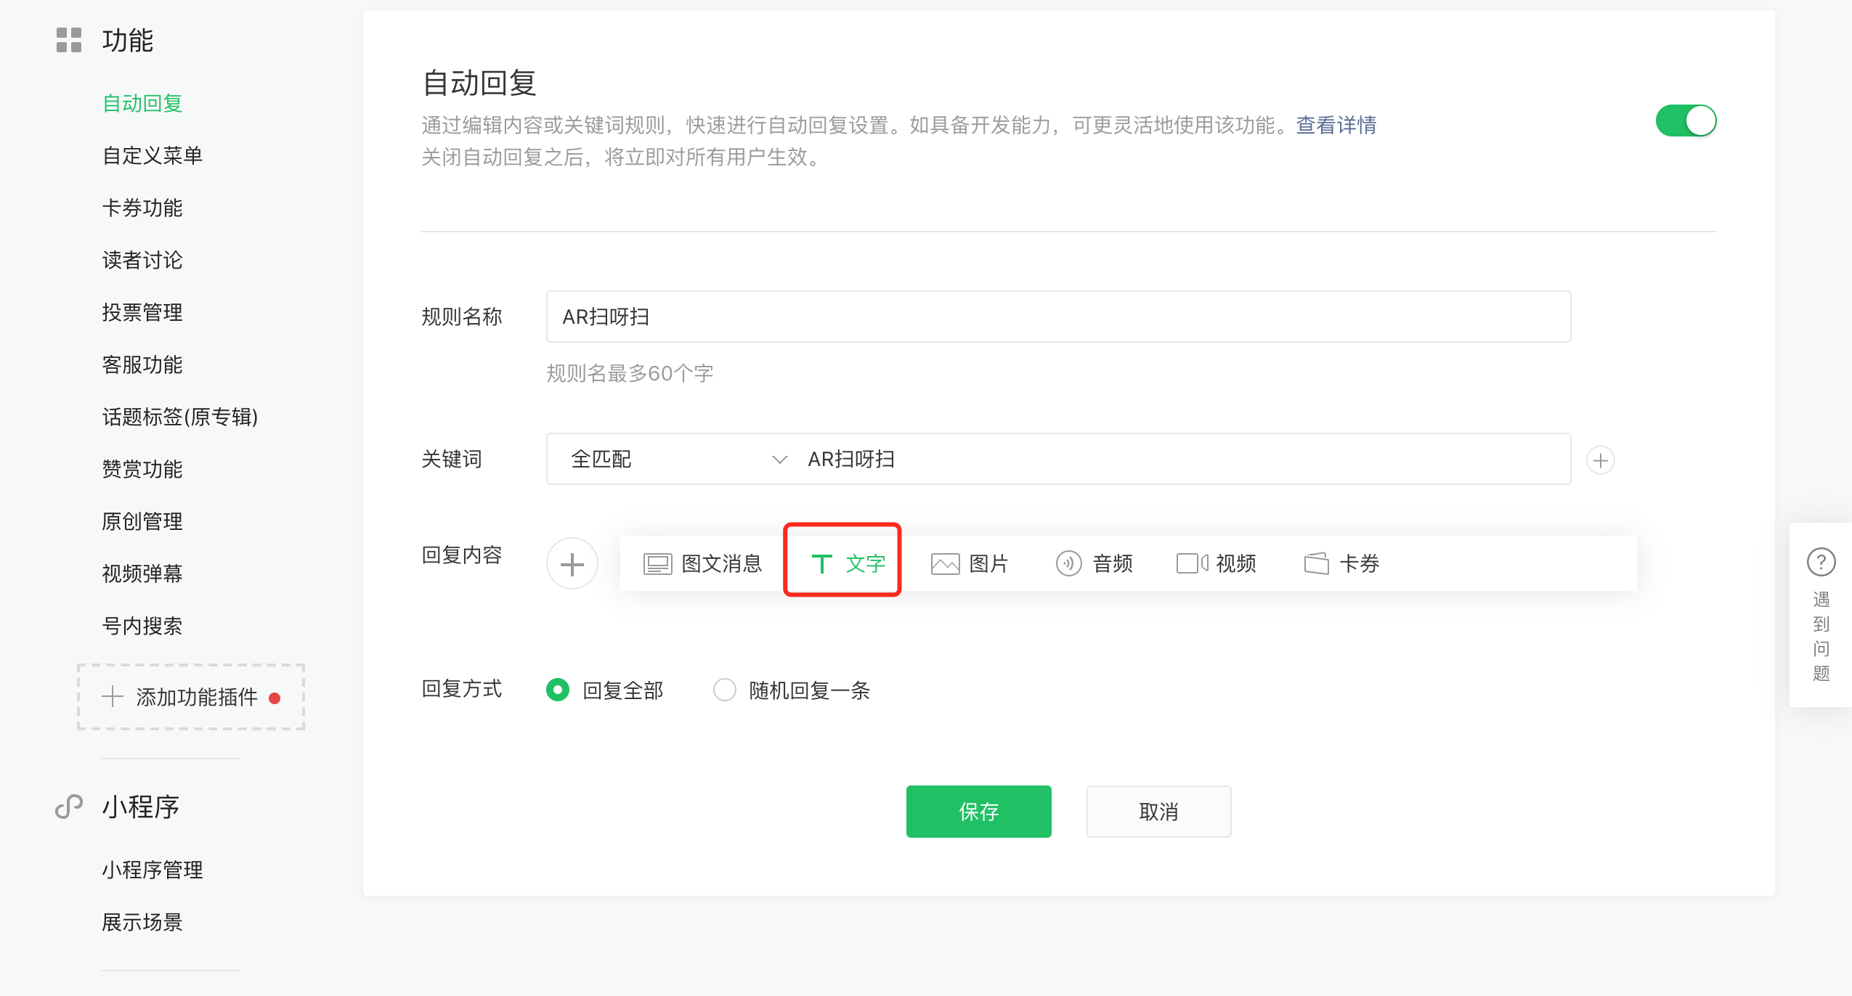Open 自定义菜单 in the sidebar
The width and height of the screenshot is (1852, 996).
click(x=153, y=156)
